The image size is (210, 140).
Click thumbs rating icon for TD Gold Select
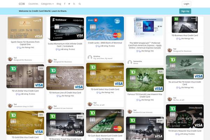(x=99, y=92)
